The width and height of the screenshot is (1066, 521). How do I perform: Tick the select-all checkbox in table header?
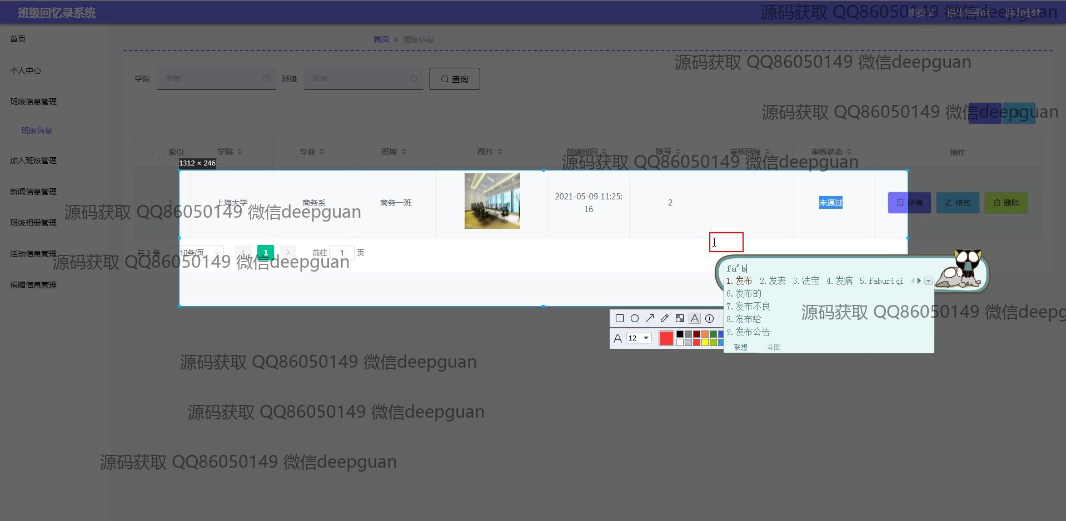148,152
